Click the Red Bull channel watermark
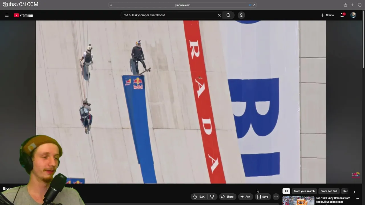365x205 pixels. tap(356, 175)
